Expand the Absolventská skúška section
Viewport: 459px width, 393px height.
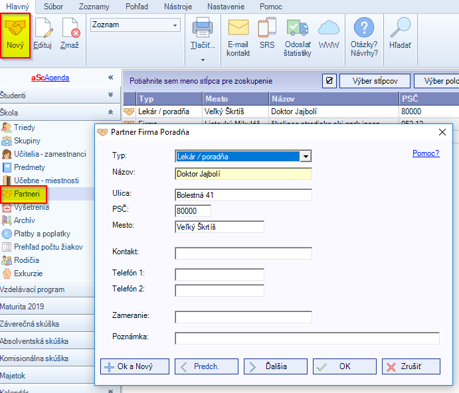point(47,341)
